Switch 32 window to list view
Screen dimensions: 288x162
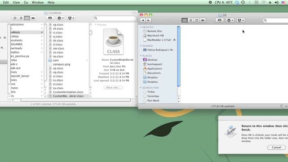pyautogui.click(x=191, y=20)
